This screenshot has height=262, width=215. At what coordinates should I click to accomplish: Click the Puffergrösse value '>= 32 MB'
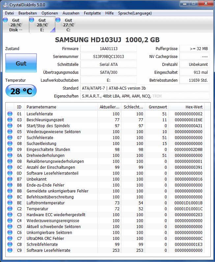pyautogui.click(x=194, y=49)
